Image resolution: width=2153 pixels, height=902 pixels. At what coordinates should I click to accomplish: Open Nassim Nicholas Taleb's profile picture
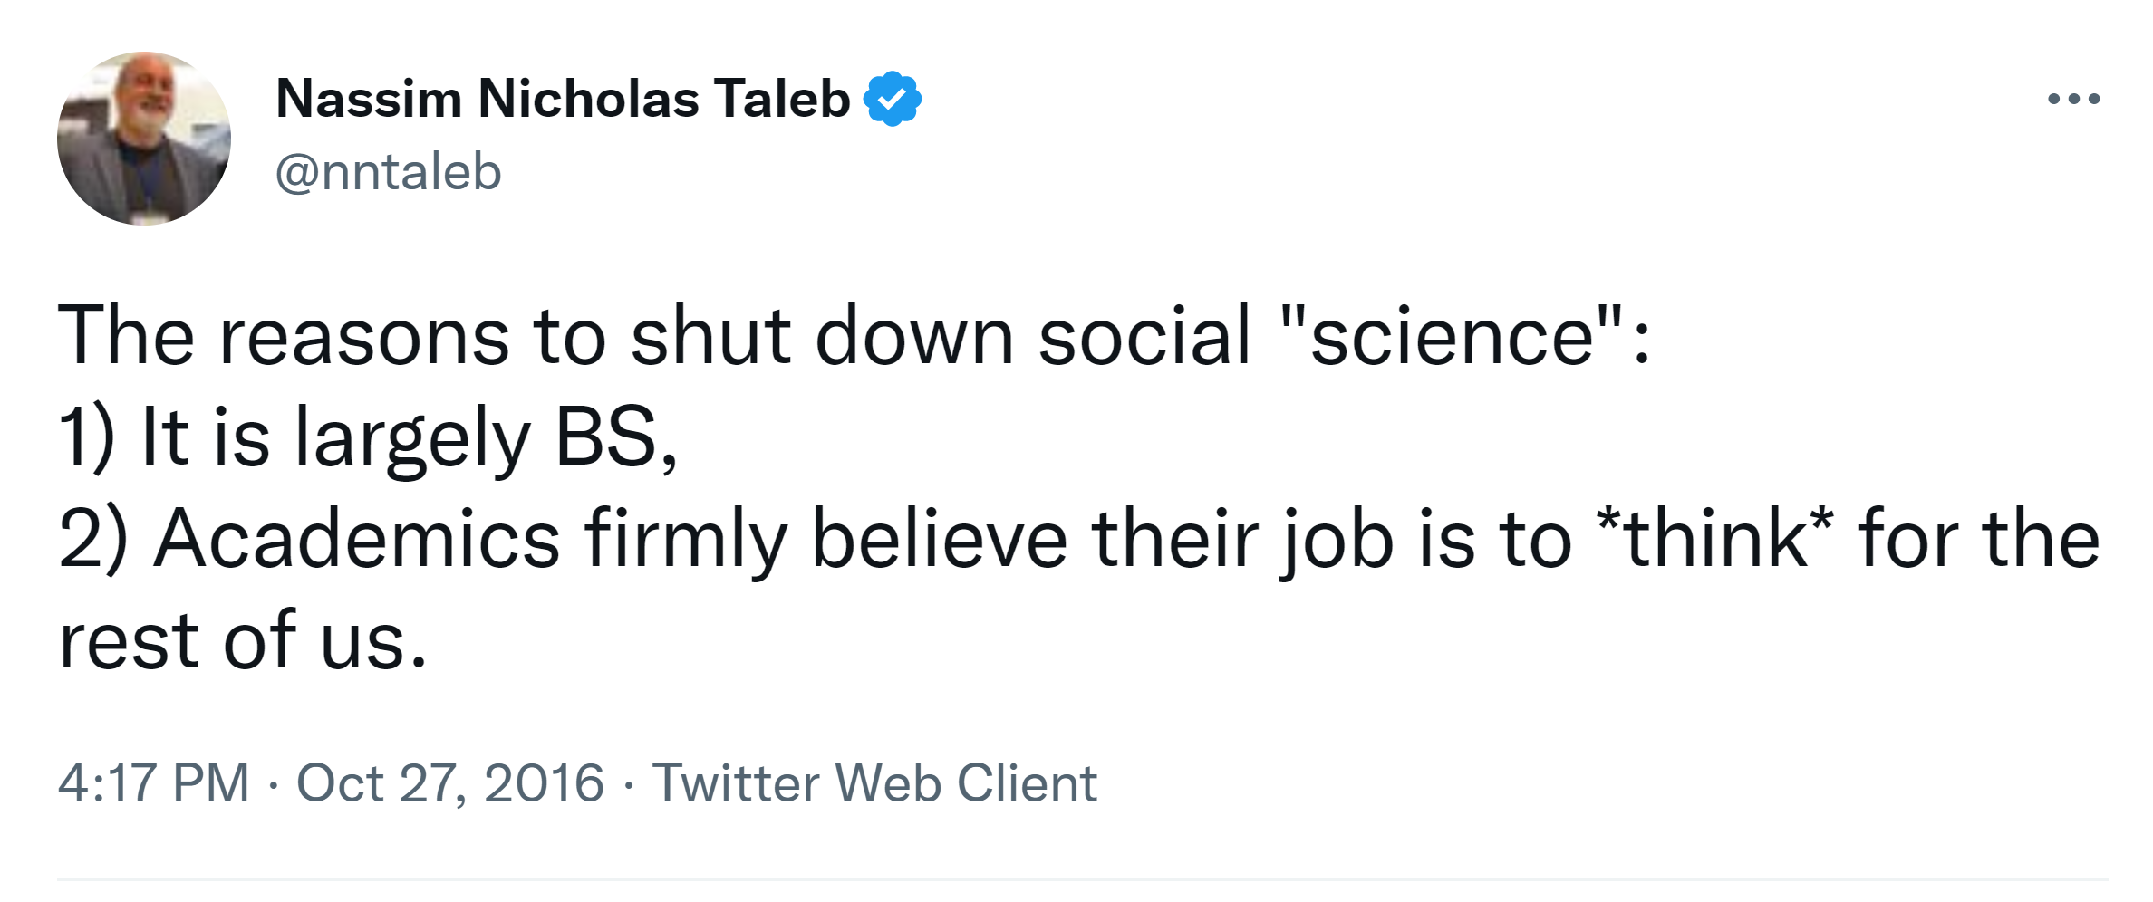[x=144, y=139]
